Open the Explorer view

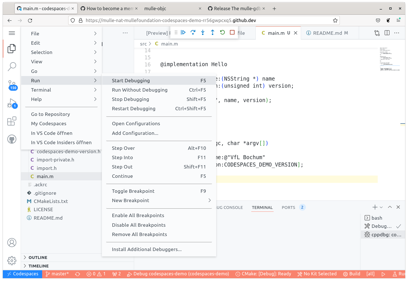pyautogui.click(x=12, y=49)
